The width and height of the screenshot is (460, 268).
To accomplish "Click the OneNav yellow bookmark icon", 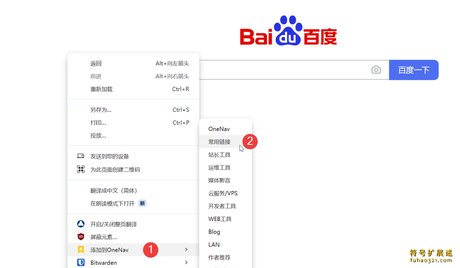I will pos(81,250).
